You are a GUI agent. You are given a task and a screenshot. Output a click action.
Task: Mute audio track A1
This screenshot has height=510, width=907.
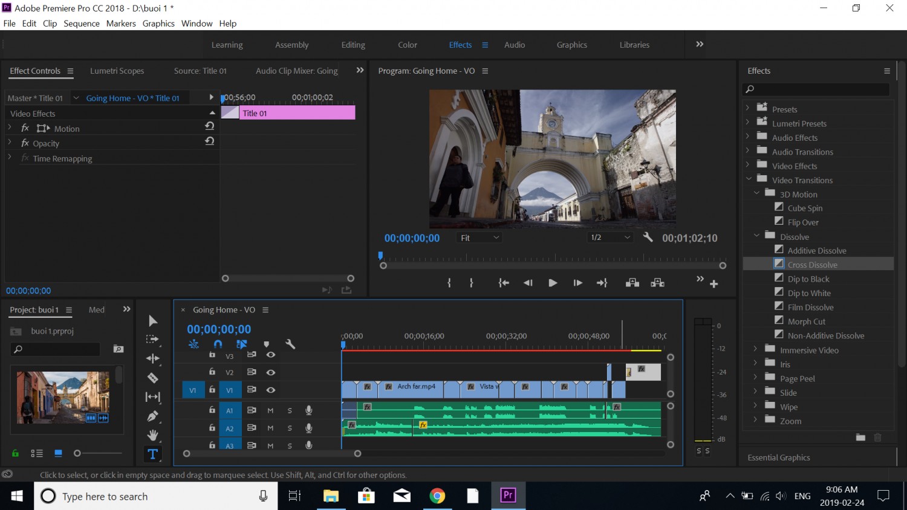[270, 410]
